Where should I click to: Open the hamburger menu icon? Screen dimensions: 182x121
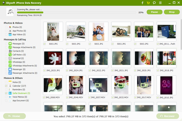click(x=160, y=3)
